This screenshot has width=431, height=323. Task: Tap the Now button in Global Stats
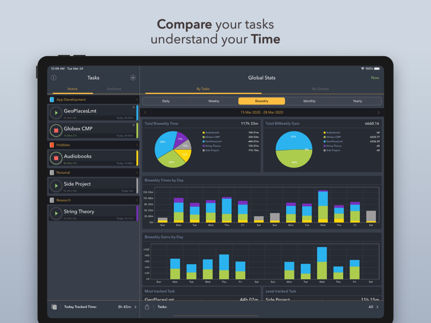point(375,78)
